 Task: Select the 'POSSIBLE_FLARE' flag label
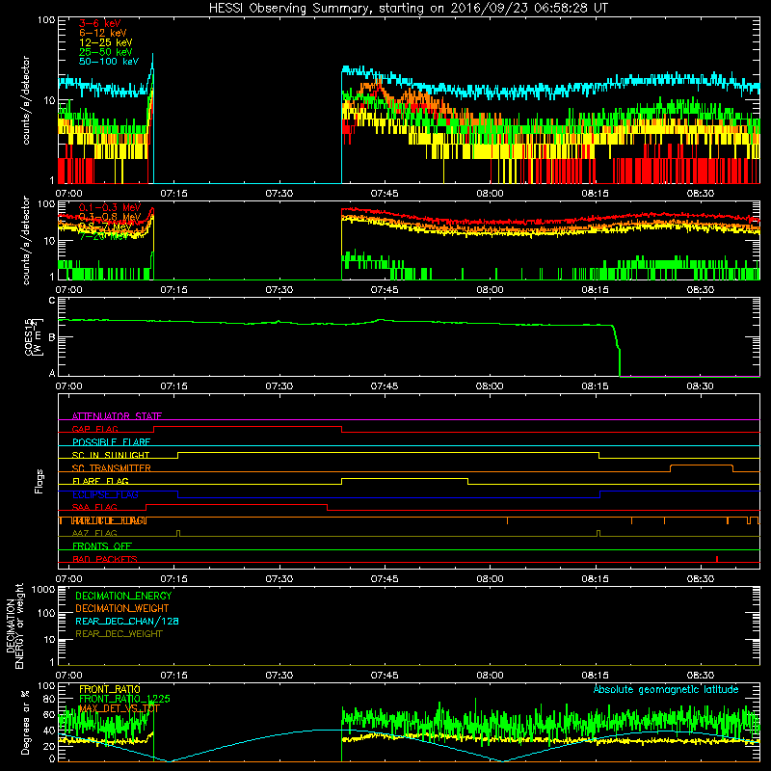(111, 442)
